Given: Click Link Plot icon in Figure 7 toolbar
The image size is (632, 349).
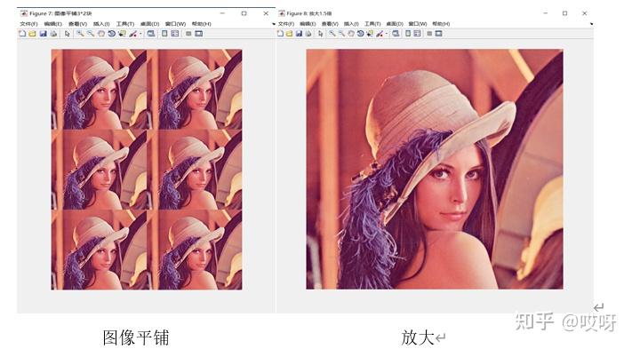Looking at the screenshot, I should coord(151,34).
